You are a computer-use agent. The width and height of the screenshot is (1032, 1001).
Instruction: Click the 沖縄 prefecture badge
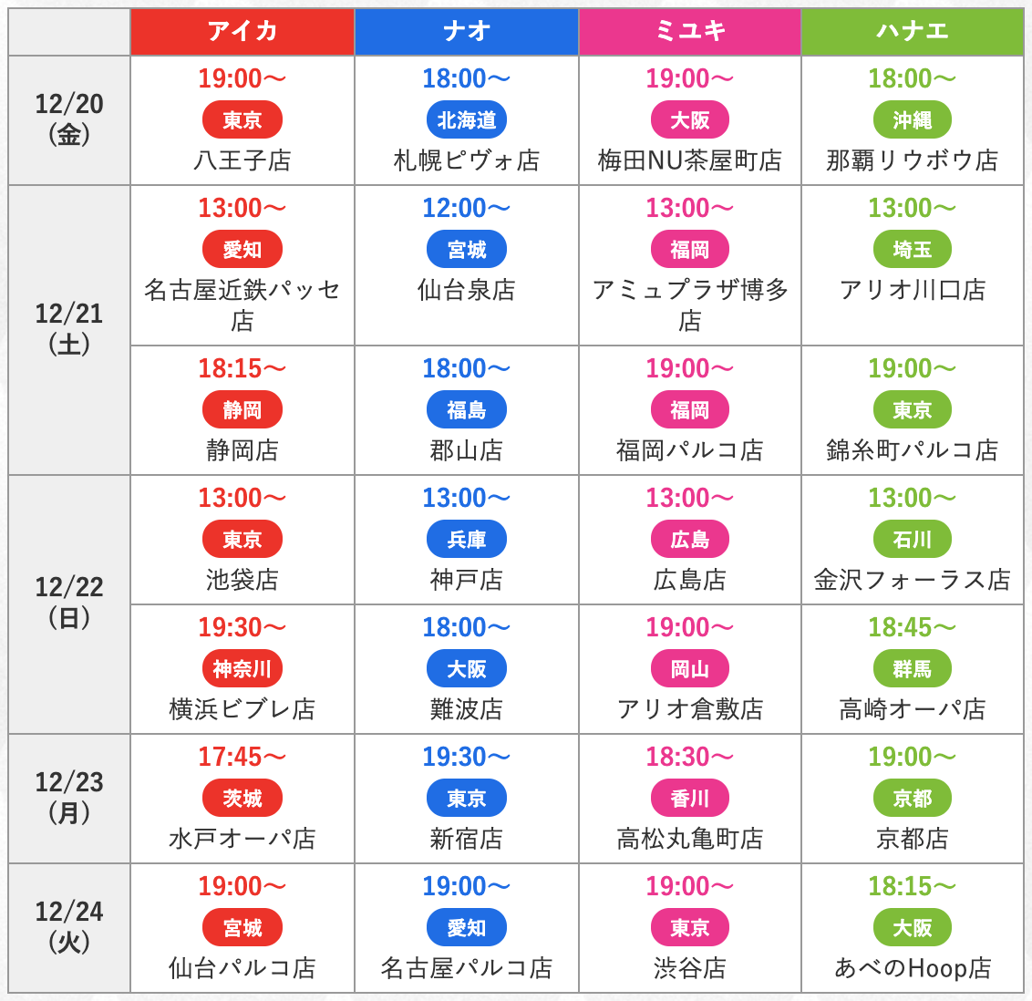[x=913, y=119]
